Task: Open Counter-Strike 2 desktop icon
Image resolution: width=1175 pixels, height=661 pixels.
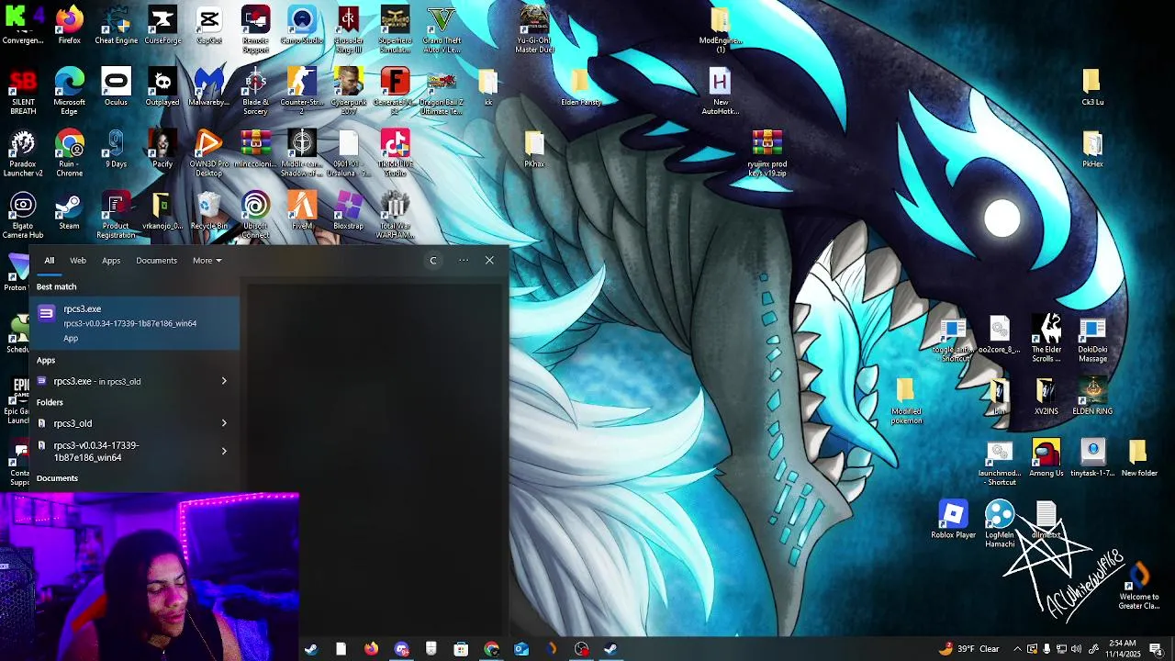Action: tap(302, 92)
